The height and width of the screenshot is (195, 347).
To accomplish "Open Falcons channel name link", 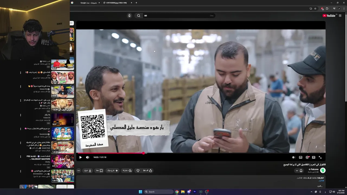I will [314, 169].
